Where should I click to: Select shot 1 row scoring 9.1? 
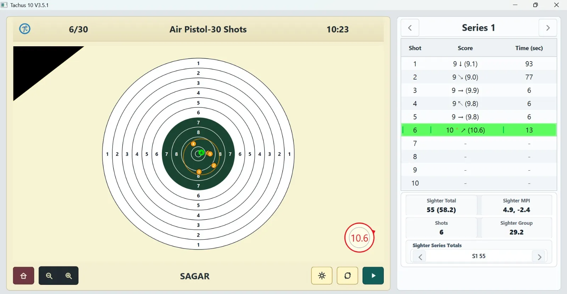click(x=479, y=64)
